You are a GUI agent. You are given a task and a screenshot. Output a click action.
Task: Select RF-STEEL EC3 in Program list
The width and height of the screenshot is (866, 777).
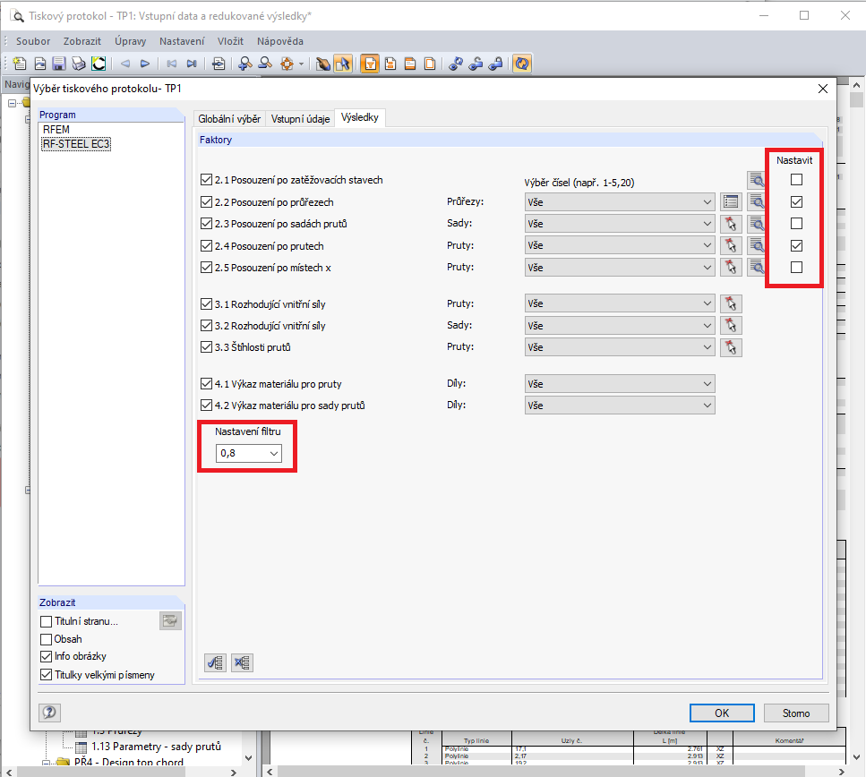[76, 144]
